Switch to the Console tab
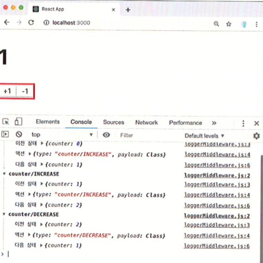Viewport: 263px width, 263px height. coord(81,122)
